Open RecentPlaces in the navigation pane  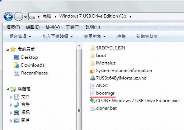[x=34, y=73]
